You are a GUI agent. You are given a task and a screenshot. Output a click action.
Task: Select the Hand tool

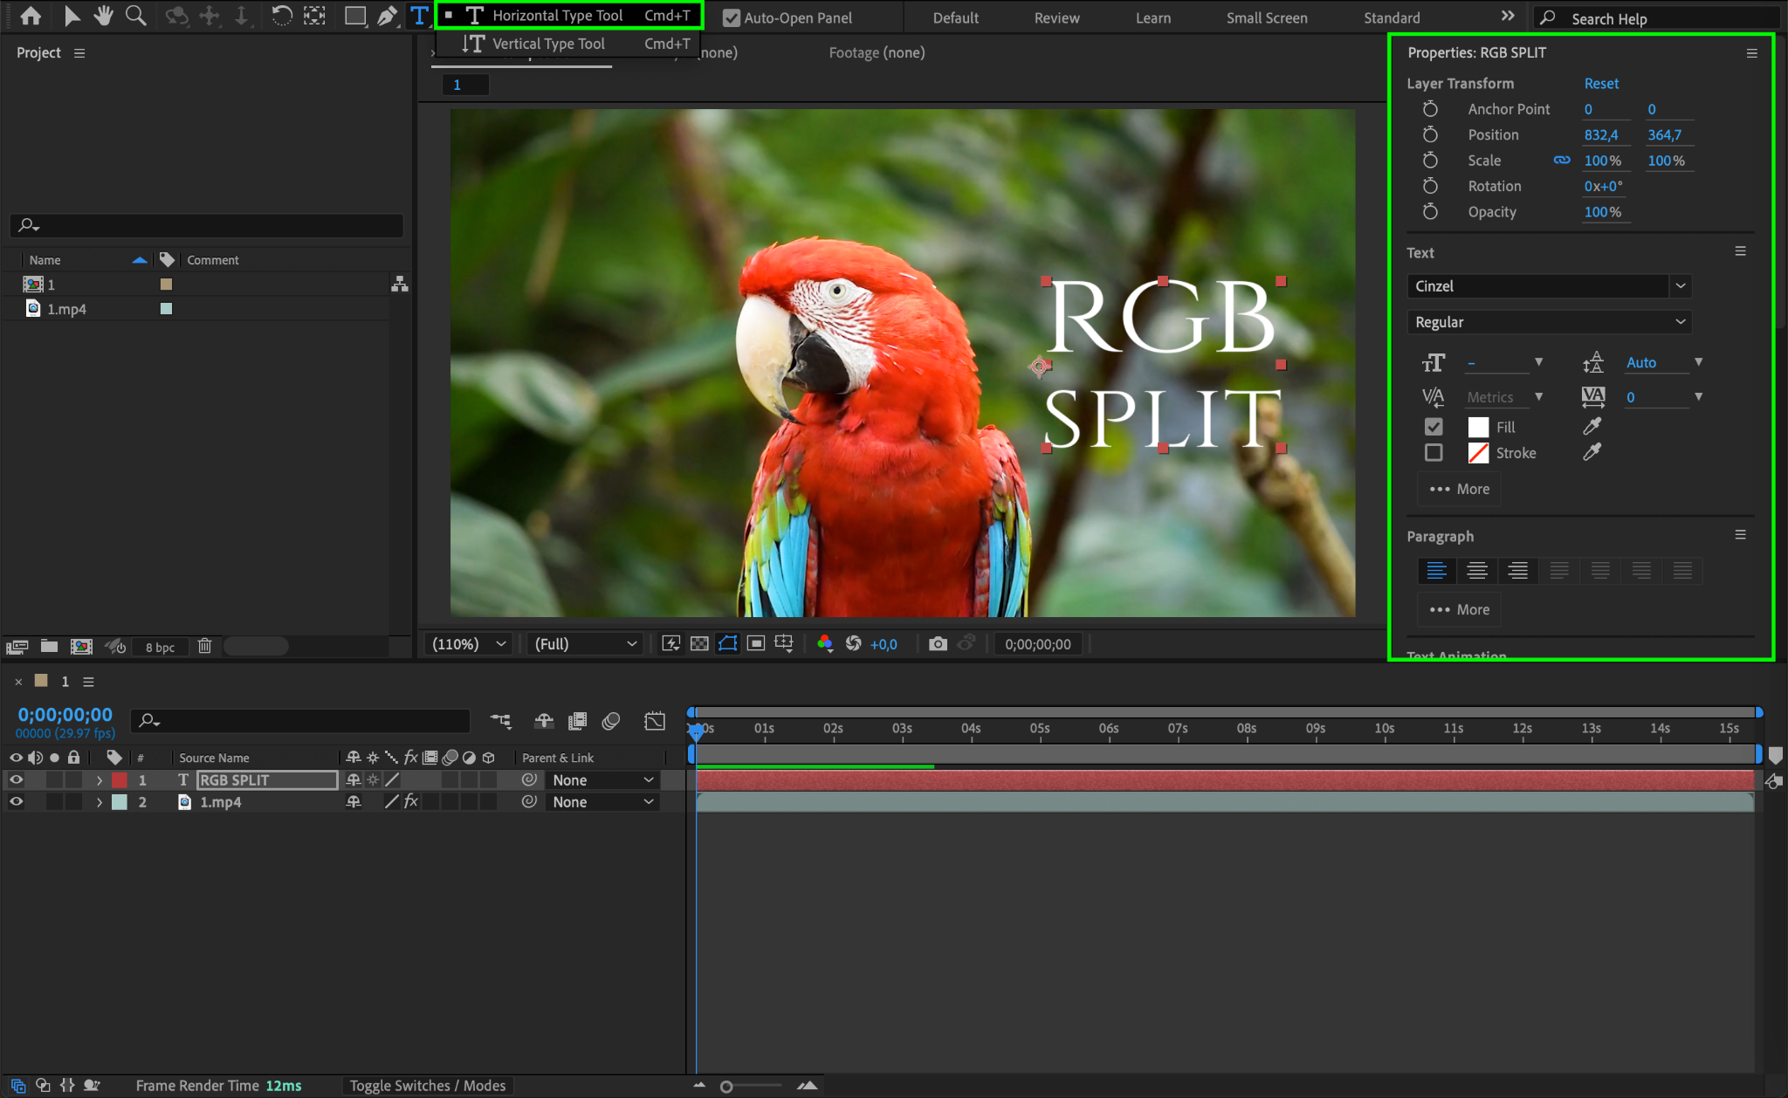click(104, 16)
